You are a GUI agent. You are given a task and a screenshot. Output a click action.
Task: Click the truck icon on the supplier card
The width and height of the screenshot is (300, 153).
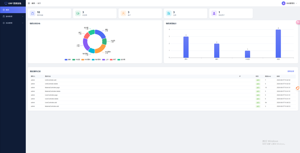78,13
